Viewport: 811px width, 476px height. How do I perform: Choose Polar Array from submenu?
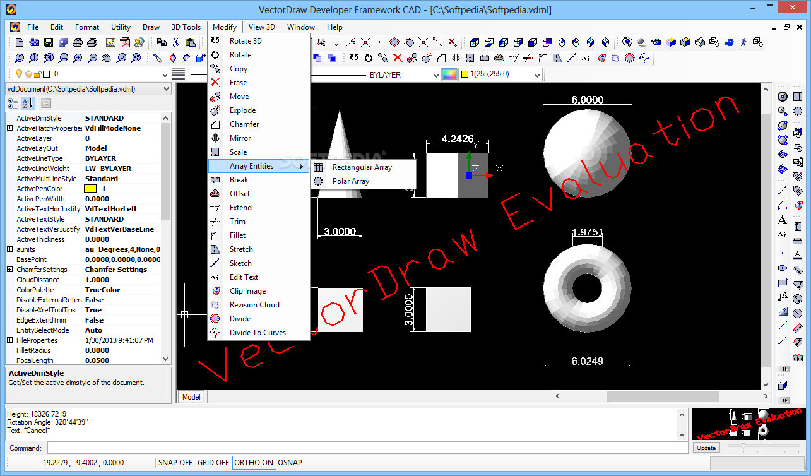coord(363,181)
